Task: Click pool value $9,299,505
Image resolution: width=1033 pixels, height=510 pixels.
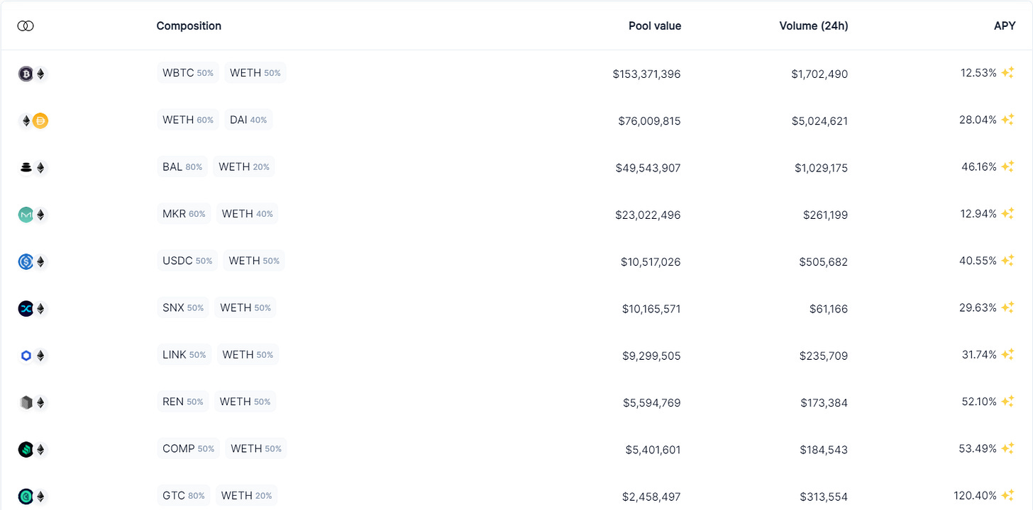Action: tap(651, 356)
